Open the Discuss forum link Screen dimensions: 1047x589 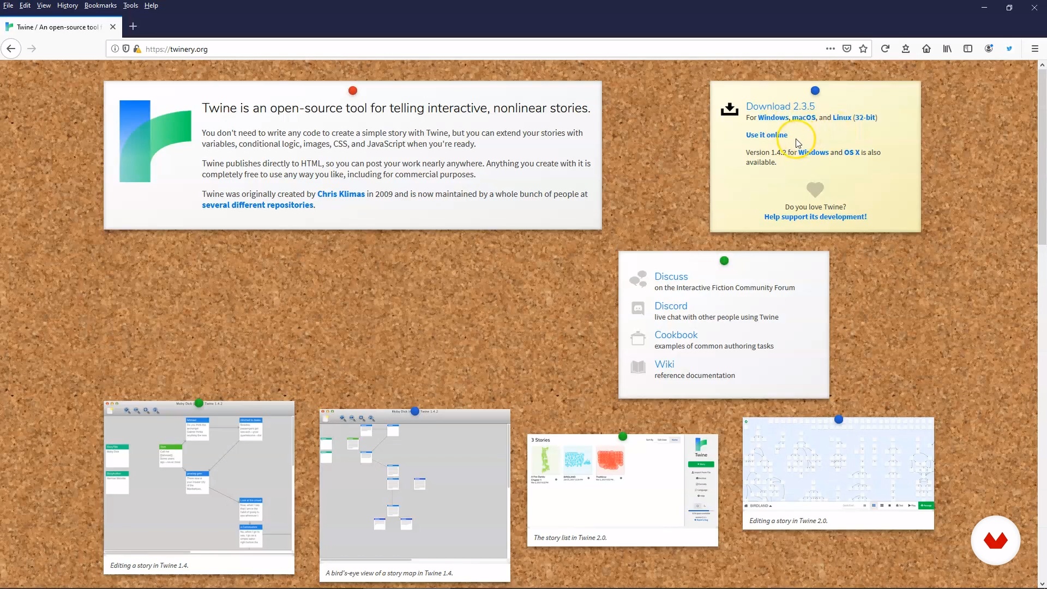(671, 277)
